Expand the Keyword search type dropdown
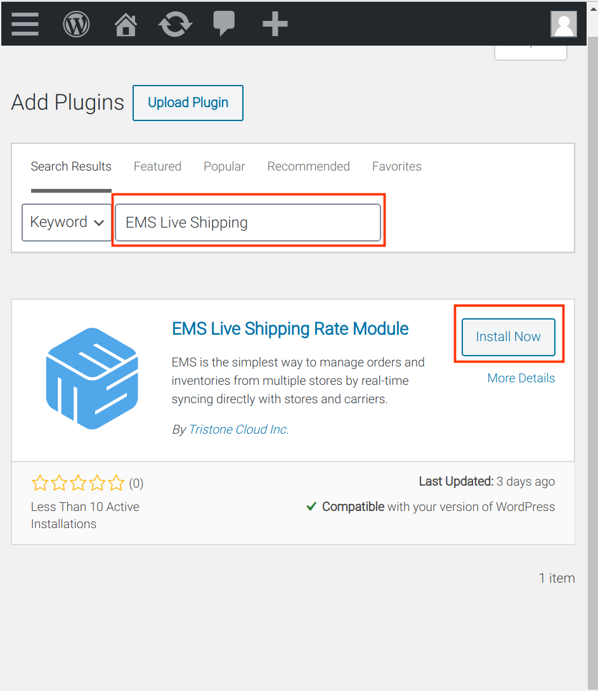Screen dimensions: 598x691 67,222
